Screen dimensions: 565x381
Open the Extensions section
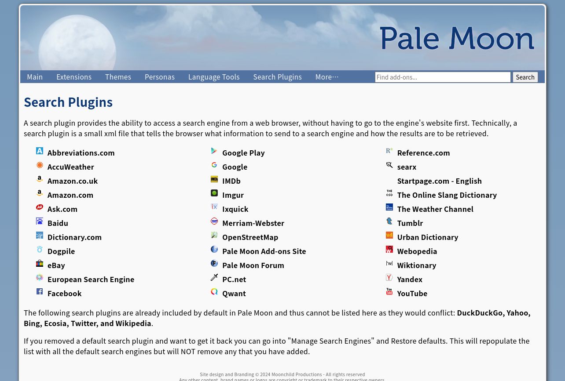coord(74,77)
